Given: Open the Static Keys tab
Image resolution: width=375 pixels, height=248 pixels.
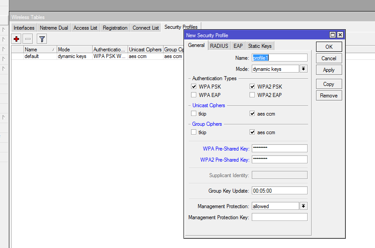Looking at the screenshot, I should pos(260,46).
